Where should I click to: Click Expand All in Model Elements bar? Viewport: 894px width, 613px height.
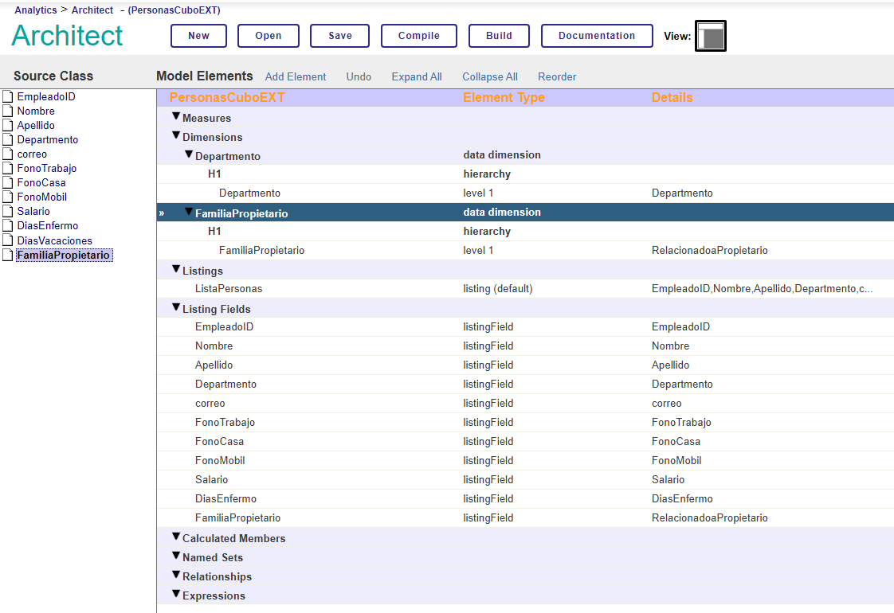click(416, 77)
